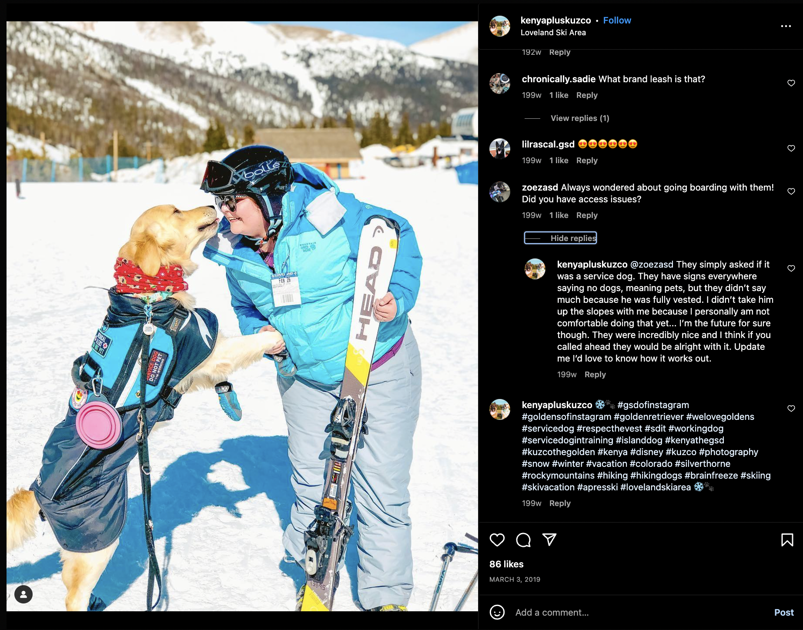This screenshot has width=803, height=630.
Task: Save post with bookmark icon
Action: coord(787,540)
